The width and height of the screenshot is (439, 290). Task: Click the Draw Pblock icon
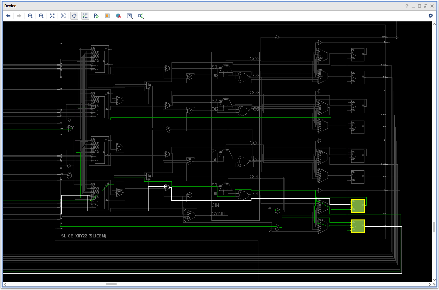click(x=96, y=16)
